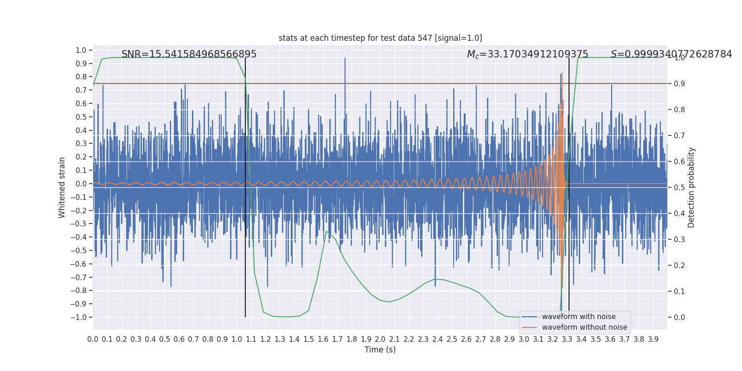The height and width of the screenshot is (371, 742).
Task: Click the blue line swatch in the legend
Action: (529, 317)
